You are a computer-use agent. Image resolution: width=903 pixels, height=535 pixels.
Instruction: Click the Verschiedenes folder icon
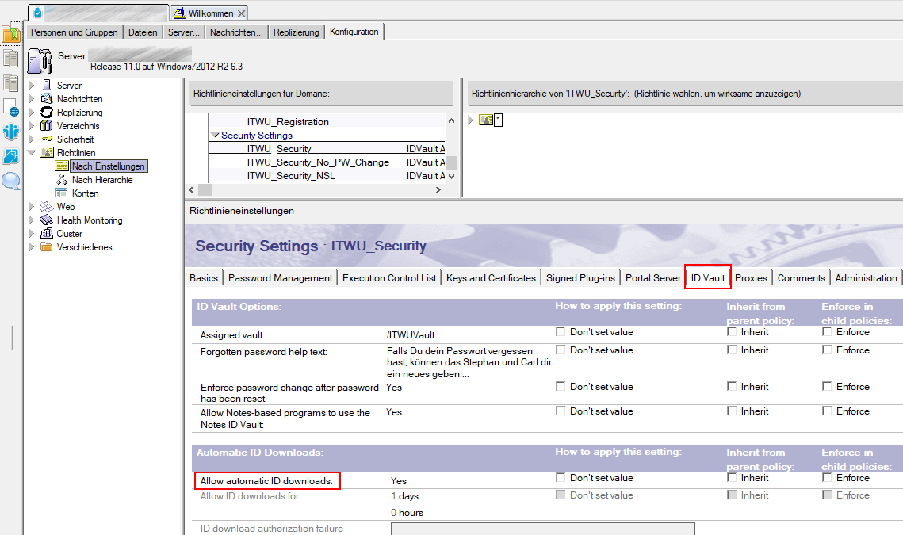(47, 247)
